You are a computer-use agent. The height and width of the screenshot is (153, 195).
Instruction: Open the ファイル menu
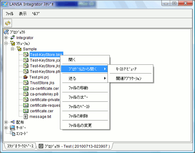(x=9, y=13)
